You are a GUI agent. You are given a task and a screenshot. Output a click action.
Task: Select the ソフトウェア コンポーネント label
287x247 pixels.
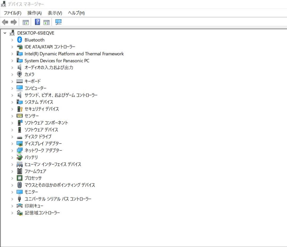point(46,123)
